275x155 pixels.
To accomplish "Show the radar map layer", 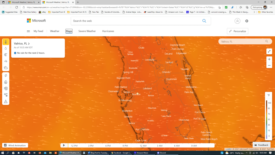I will point(6,55).
